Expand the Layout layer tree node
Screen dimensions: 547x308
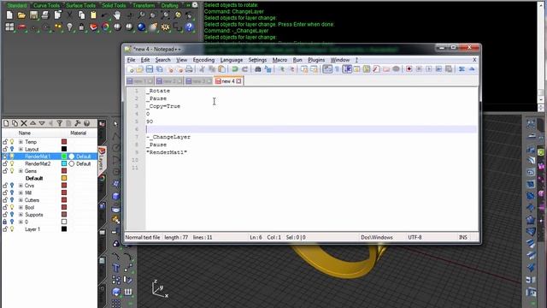[x=21, y=149]
